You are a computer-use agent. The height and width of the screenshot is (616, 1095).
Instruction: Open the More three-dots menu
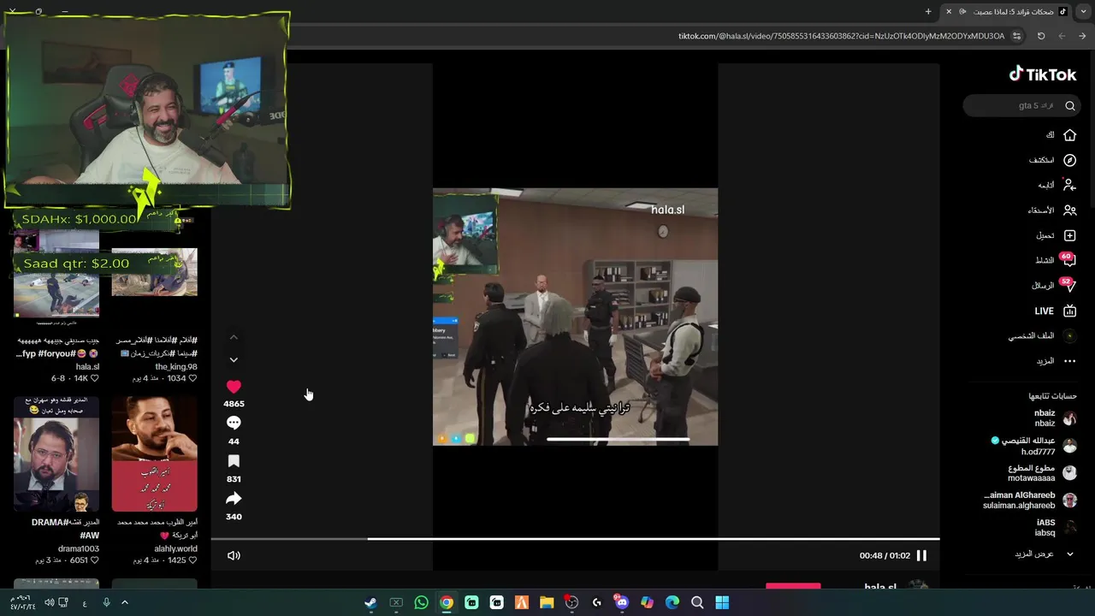(x=1069, y=361)
